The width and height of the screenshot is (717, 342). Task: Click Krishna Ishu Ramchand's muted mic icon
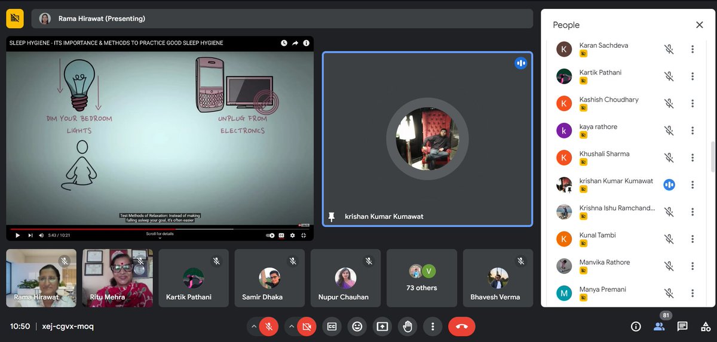[669, 212]
